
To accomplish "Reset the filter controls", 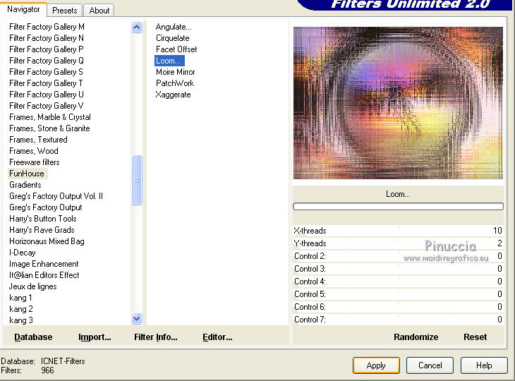I will point(475,337).
